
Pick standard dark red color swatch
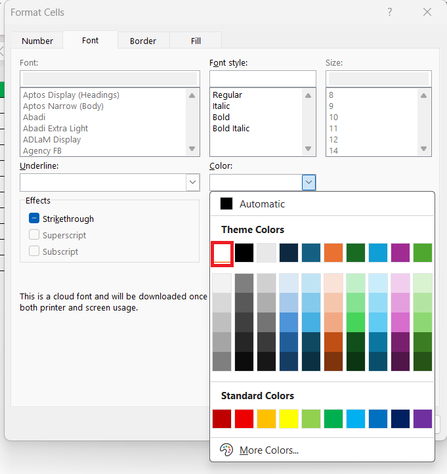coord(222,419)
